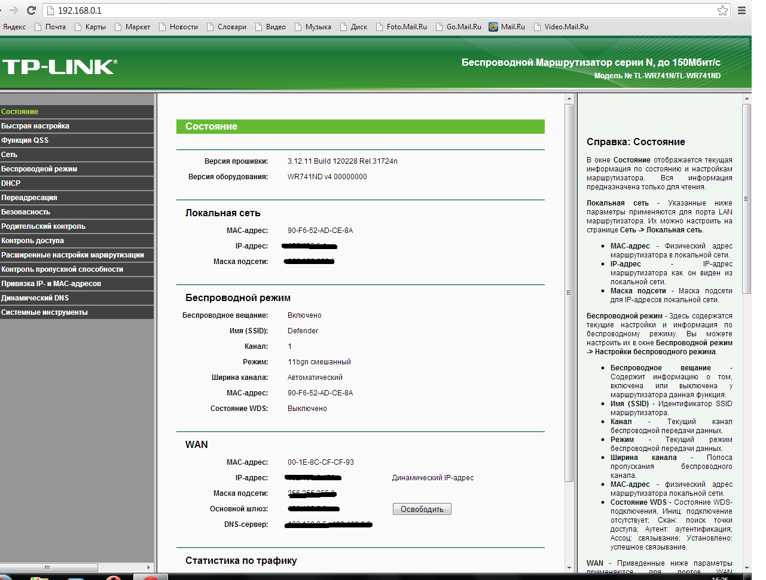This screenshot has width=766, height=580.
Task: Click the main content vertical scrollbar
Action: point(569,293)
